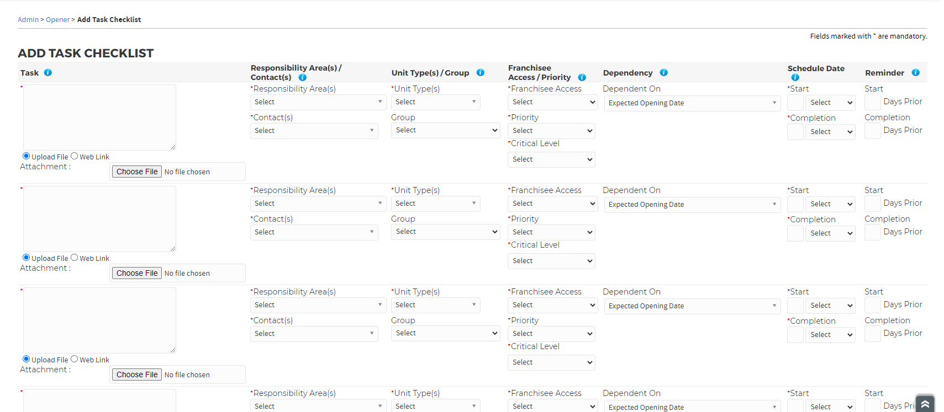Screen dimensions: 944x412
Task: Click the info icon next to Dependency
Action: (664, 73)
